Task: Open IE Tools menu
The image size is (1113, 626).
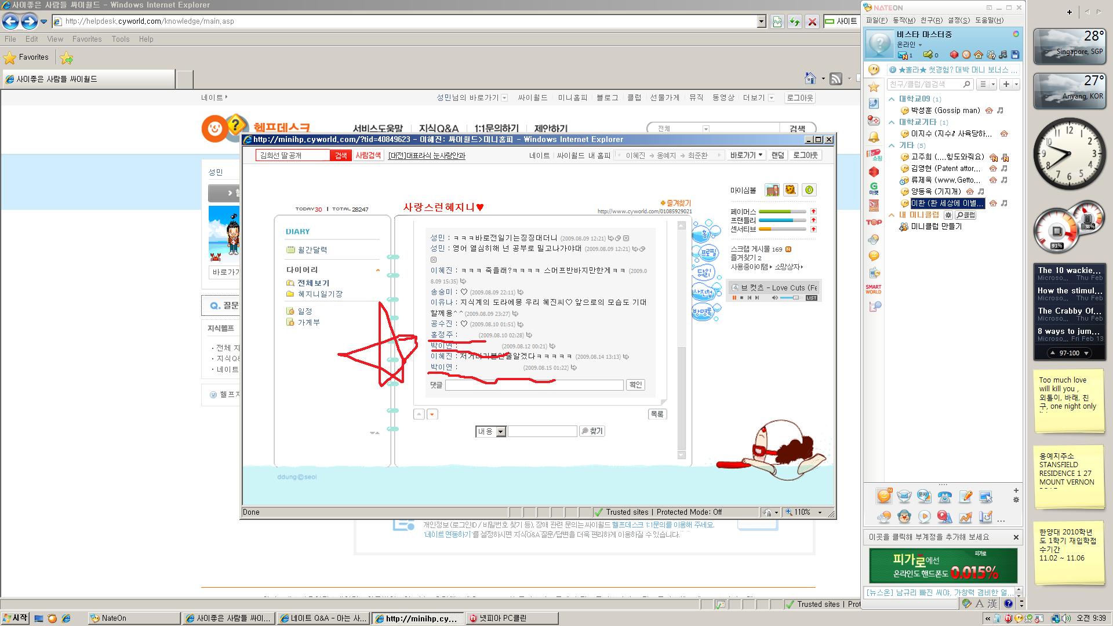Action: pyautogui.click(x=121, y=39)
